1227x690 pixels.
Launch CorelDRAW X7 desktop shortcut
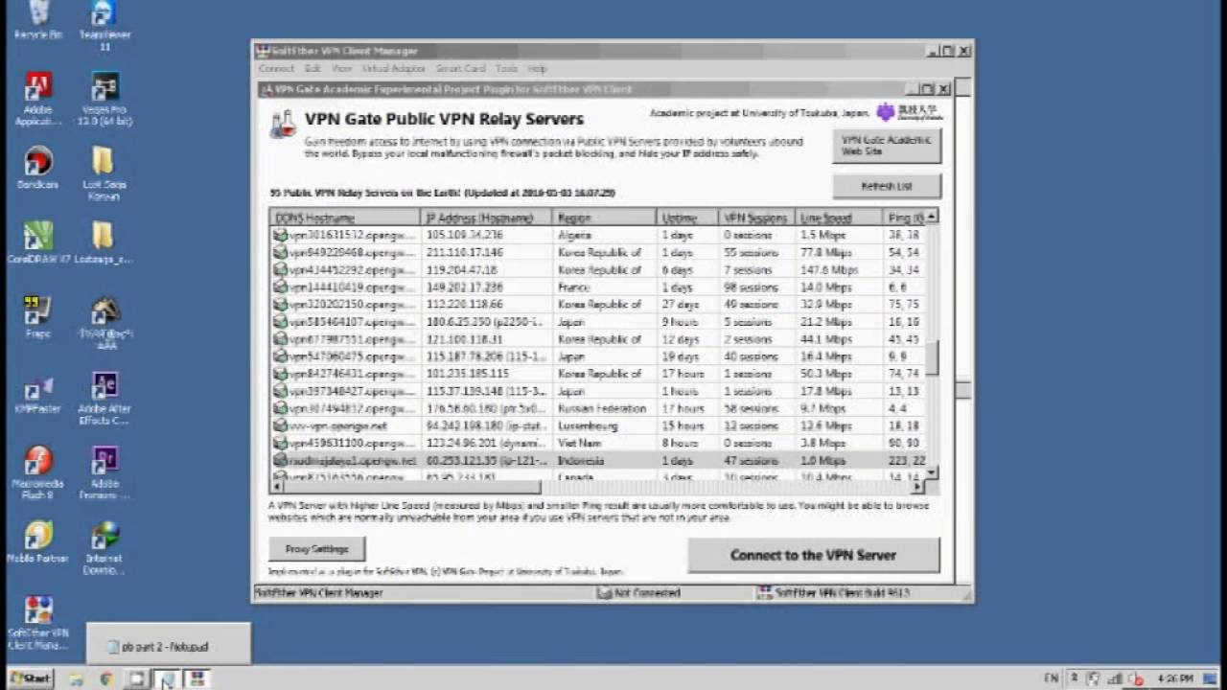coord(38,243)
